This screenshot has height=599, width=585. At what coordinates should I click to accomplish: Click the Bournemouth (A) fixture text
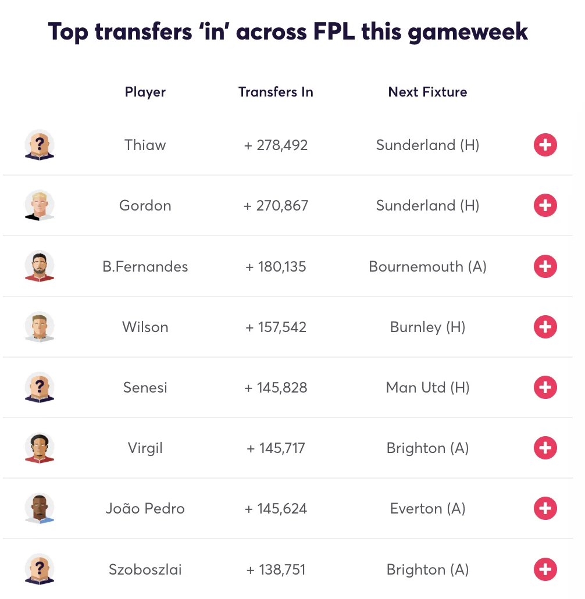coord(427,266)
